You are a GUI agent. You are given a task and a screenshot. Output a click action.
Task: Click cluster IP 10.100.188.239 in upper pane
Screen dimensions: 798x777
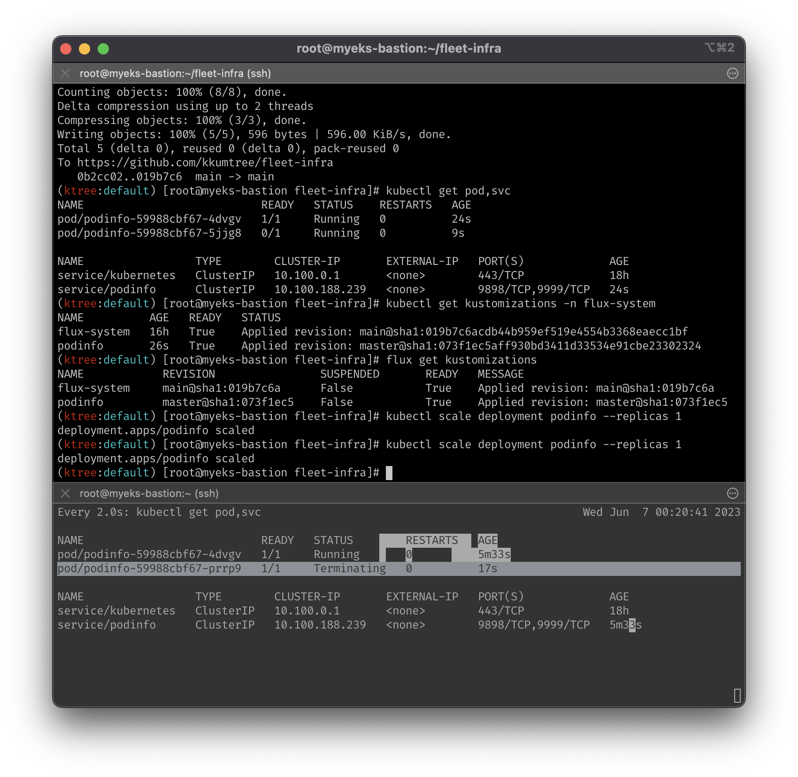pos(320,289)
